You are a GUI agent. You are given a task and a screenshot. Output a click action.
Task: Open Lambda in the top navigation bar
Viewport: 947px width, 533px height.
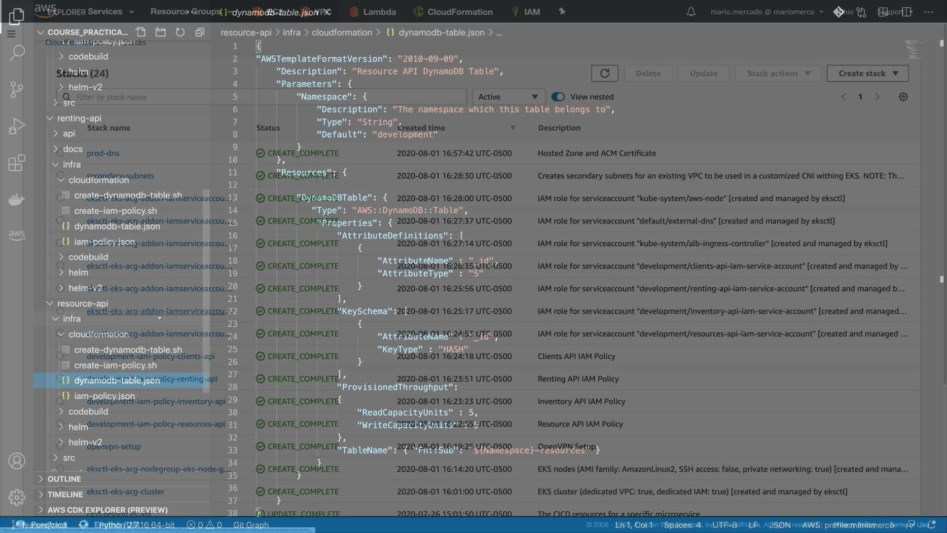(x=379, y=12)
